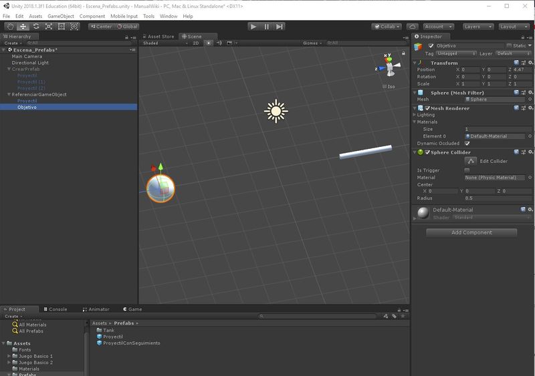This screenshot has width=535, height=376.
Task: Toggle the Sphere Collider enabled checkbox
Action: point(427,152)
